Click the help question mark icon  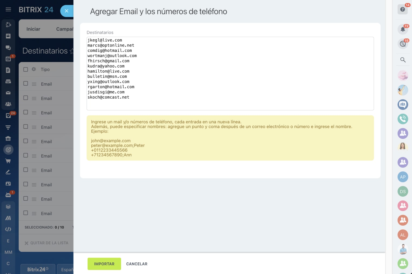(x=403, y=9)
